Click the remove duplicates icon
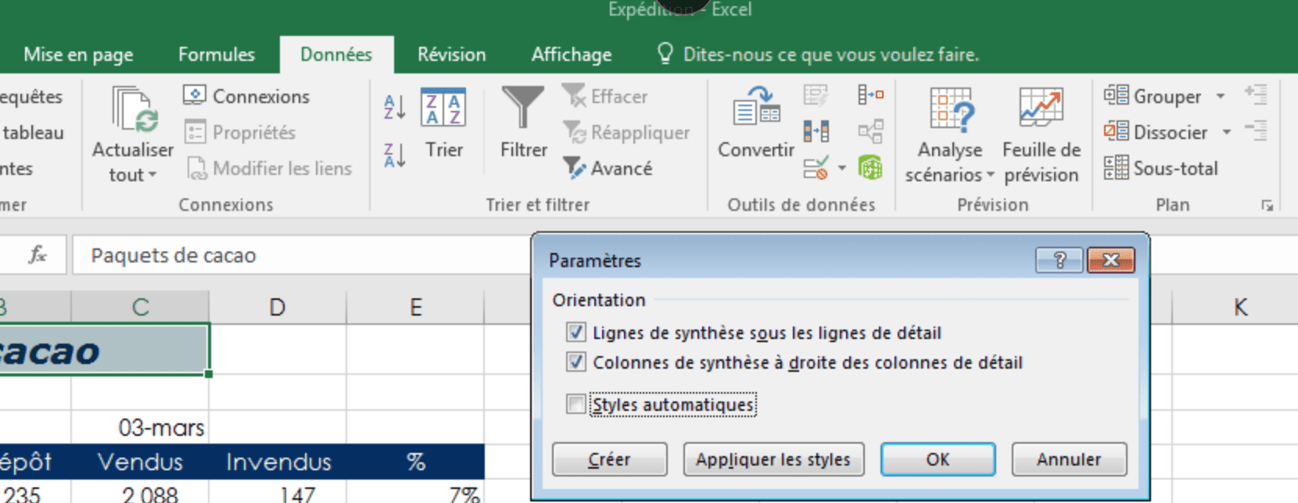 [x=816, y=131]
